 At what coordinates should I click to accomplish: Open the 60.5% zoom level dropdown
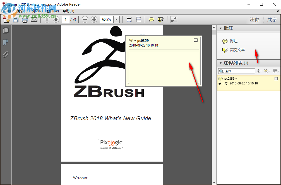[x=116, y=20]
